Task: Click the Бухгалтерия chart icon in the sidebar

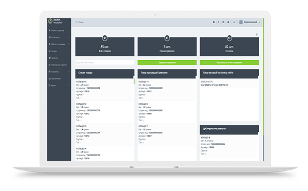Action: click(x=49, y=78)
